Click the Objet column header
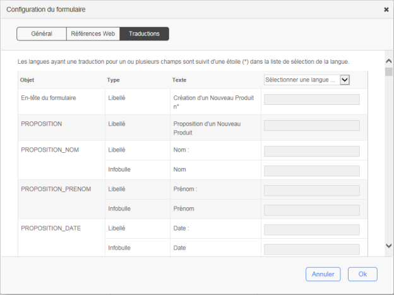394x295 pixels. (27, 80)
